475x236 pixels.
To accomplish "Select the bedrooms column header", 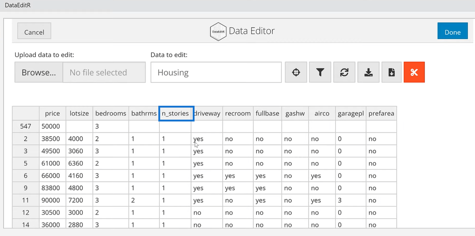I will (110, 113).
